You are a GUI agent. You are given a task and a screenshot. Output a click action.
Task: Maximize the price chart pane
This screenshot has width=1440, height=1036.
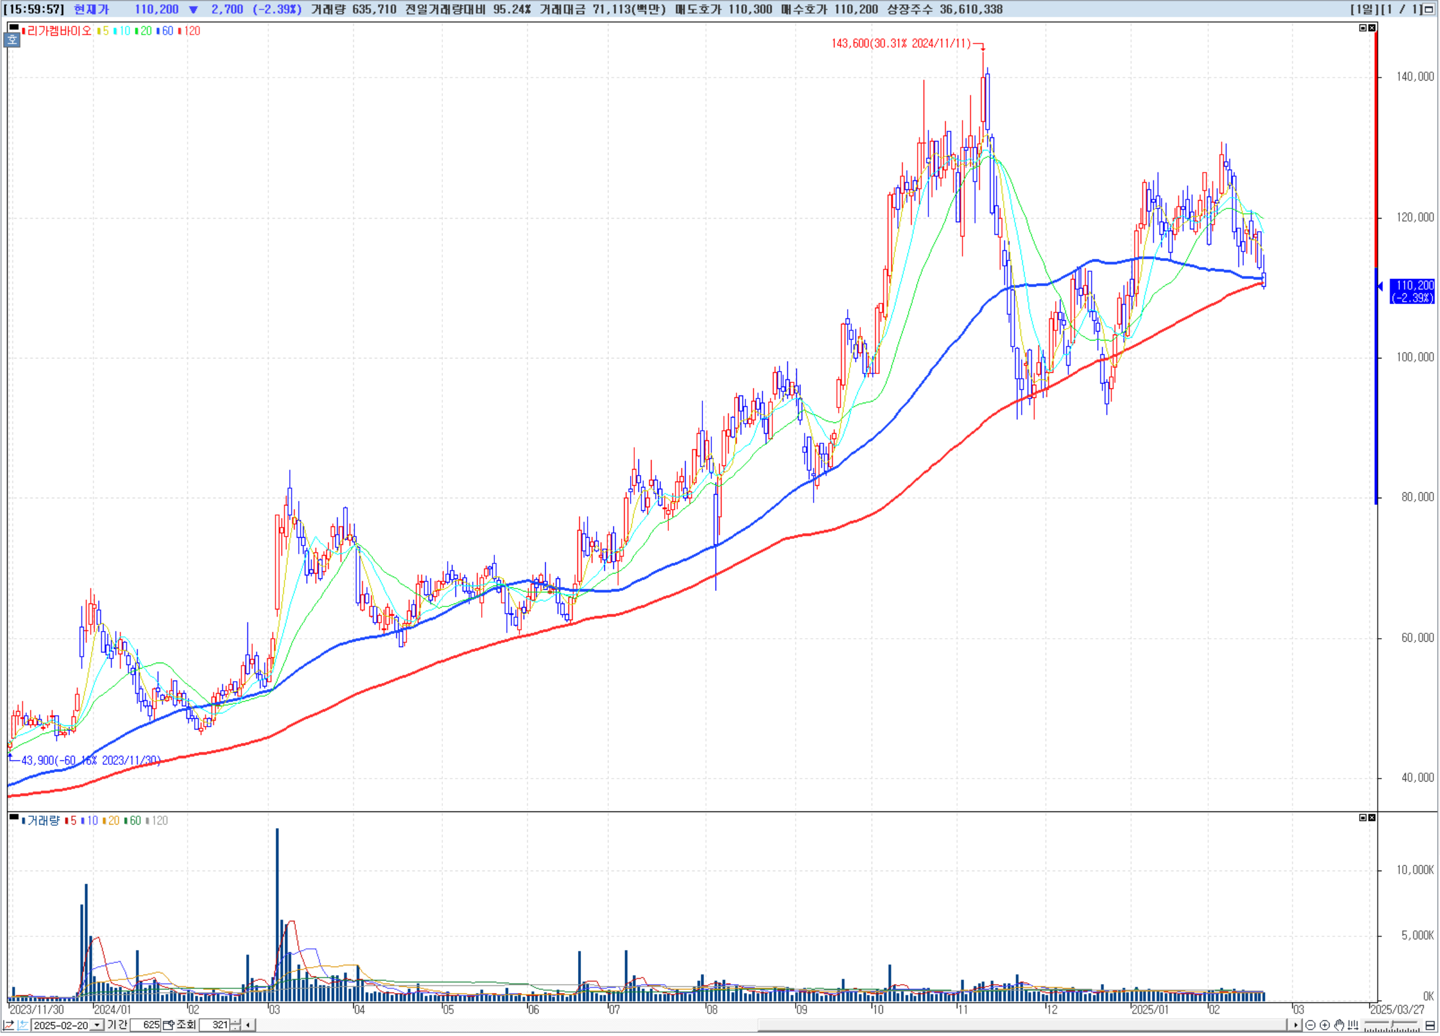tap(1362, 28)
